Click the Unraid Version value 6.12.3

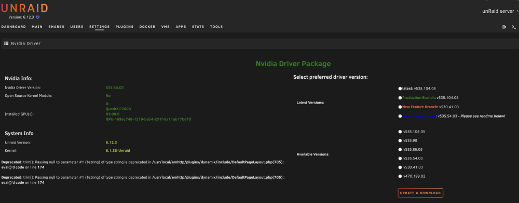click(111, 142)
